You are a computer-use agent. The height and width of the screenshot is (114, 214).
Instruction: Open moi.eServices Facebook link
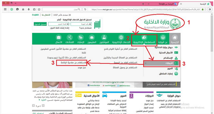point(94,85)
